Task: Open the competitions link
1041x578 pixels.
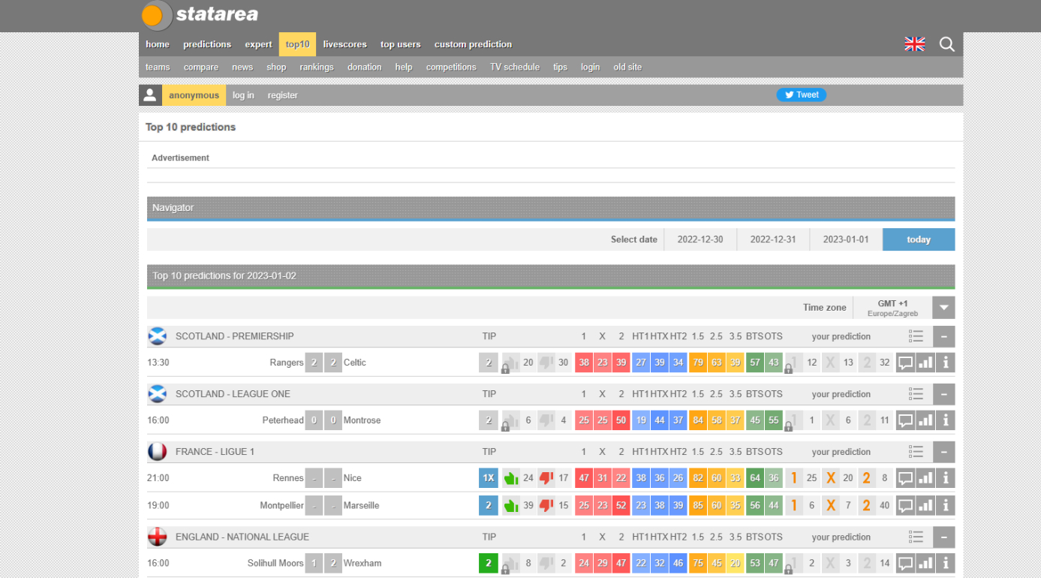Action: (451, 67)
